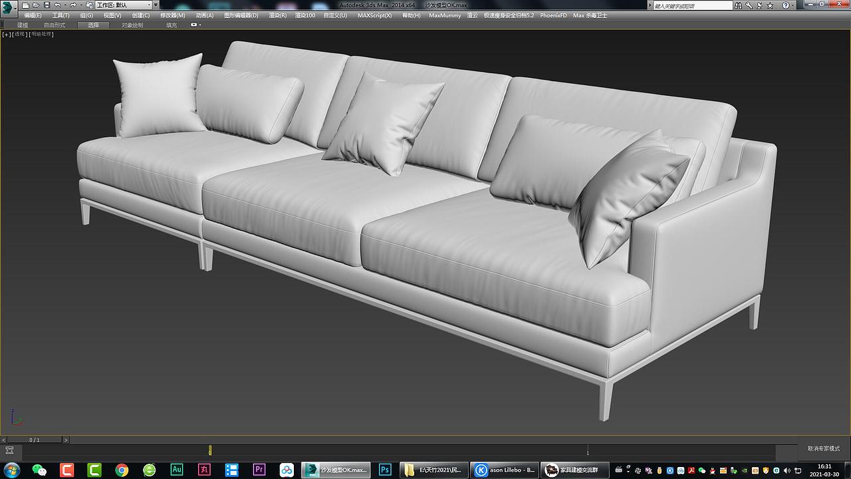Click the New Scene file icon

click(25, 5)
